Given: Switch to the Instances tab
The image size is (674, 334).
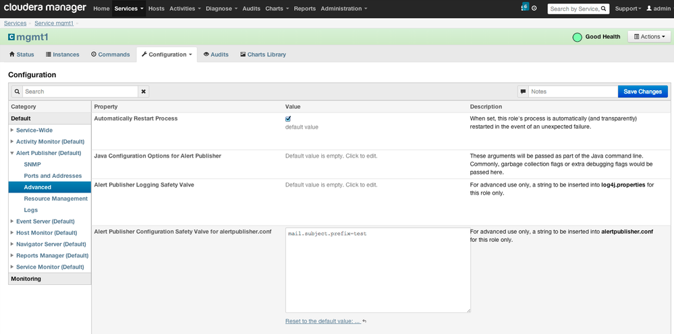Looking at the screenshot, I should point(62,55).
